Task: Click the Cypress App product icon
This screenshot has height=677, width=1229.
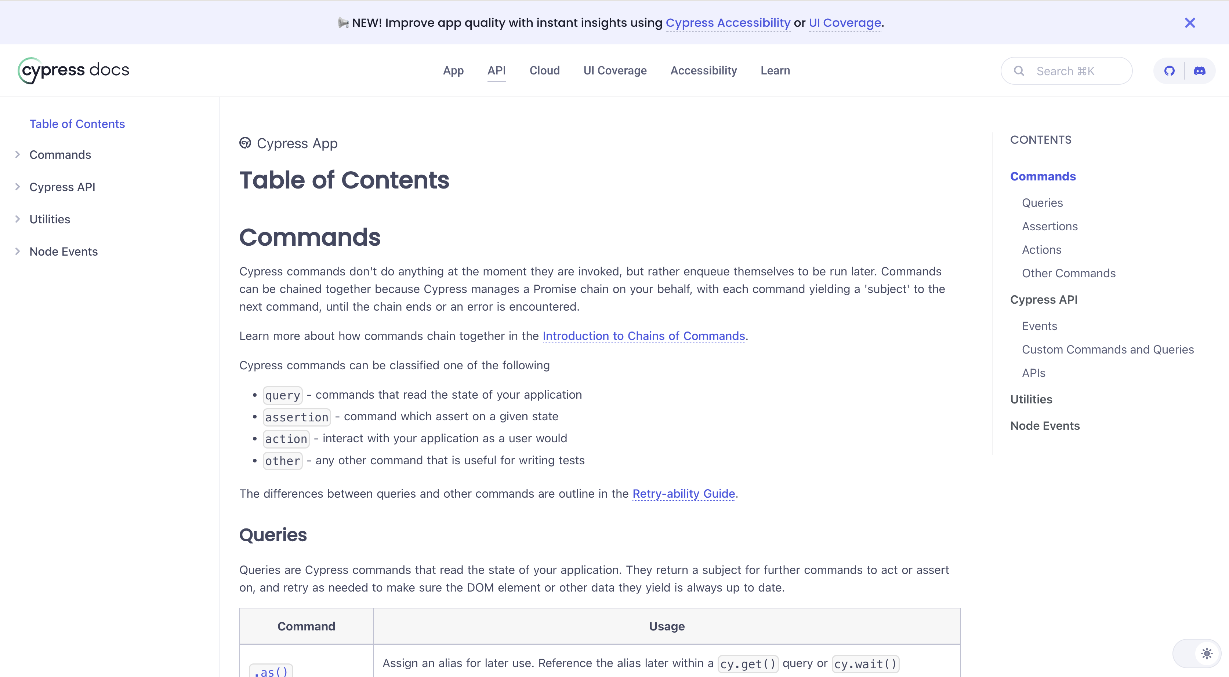Action: pos(245,143)
